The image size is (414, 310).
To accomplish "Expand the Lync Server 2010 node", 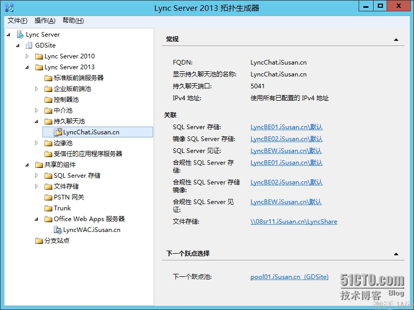I will [27, 56].
